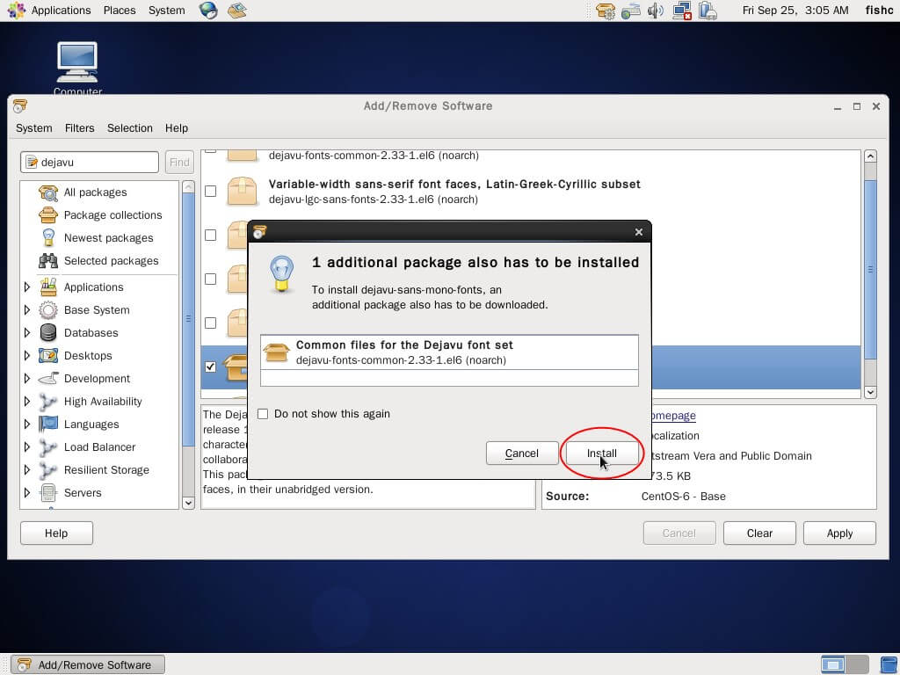Viewport: 900px width, 675px height.
Task: Select the Package collections icon
Action: click(x=48, y=215)
